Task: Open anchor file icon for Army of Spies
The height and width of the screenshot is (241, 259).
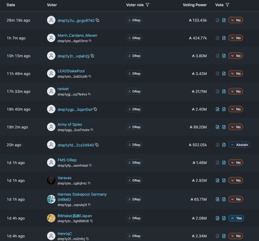Action: coord(218,127)
